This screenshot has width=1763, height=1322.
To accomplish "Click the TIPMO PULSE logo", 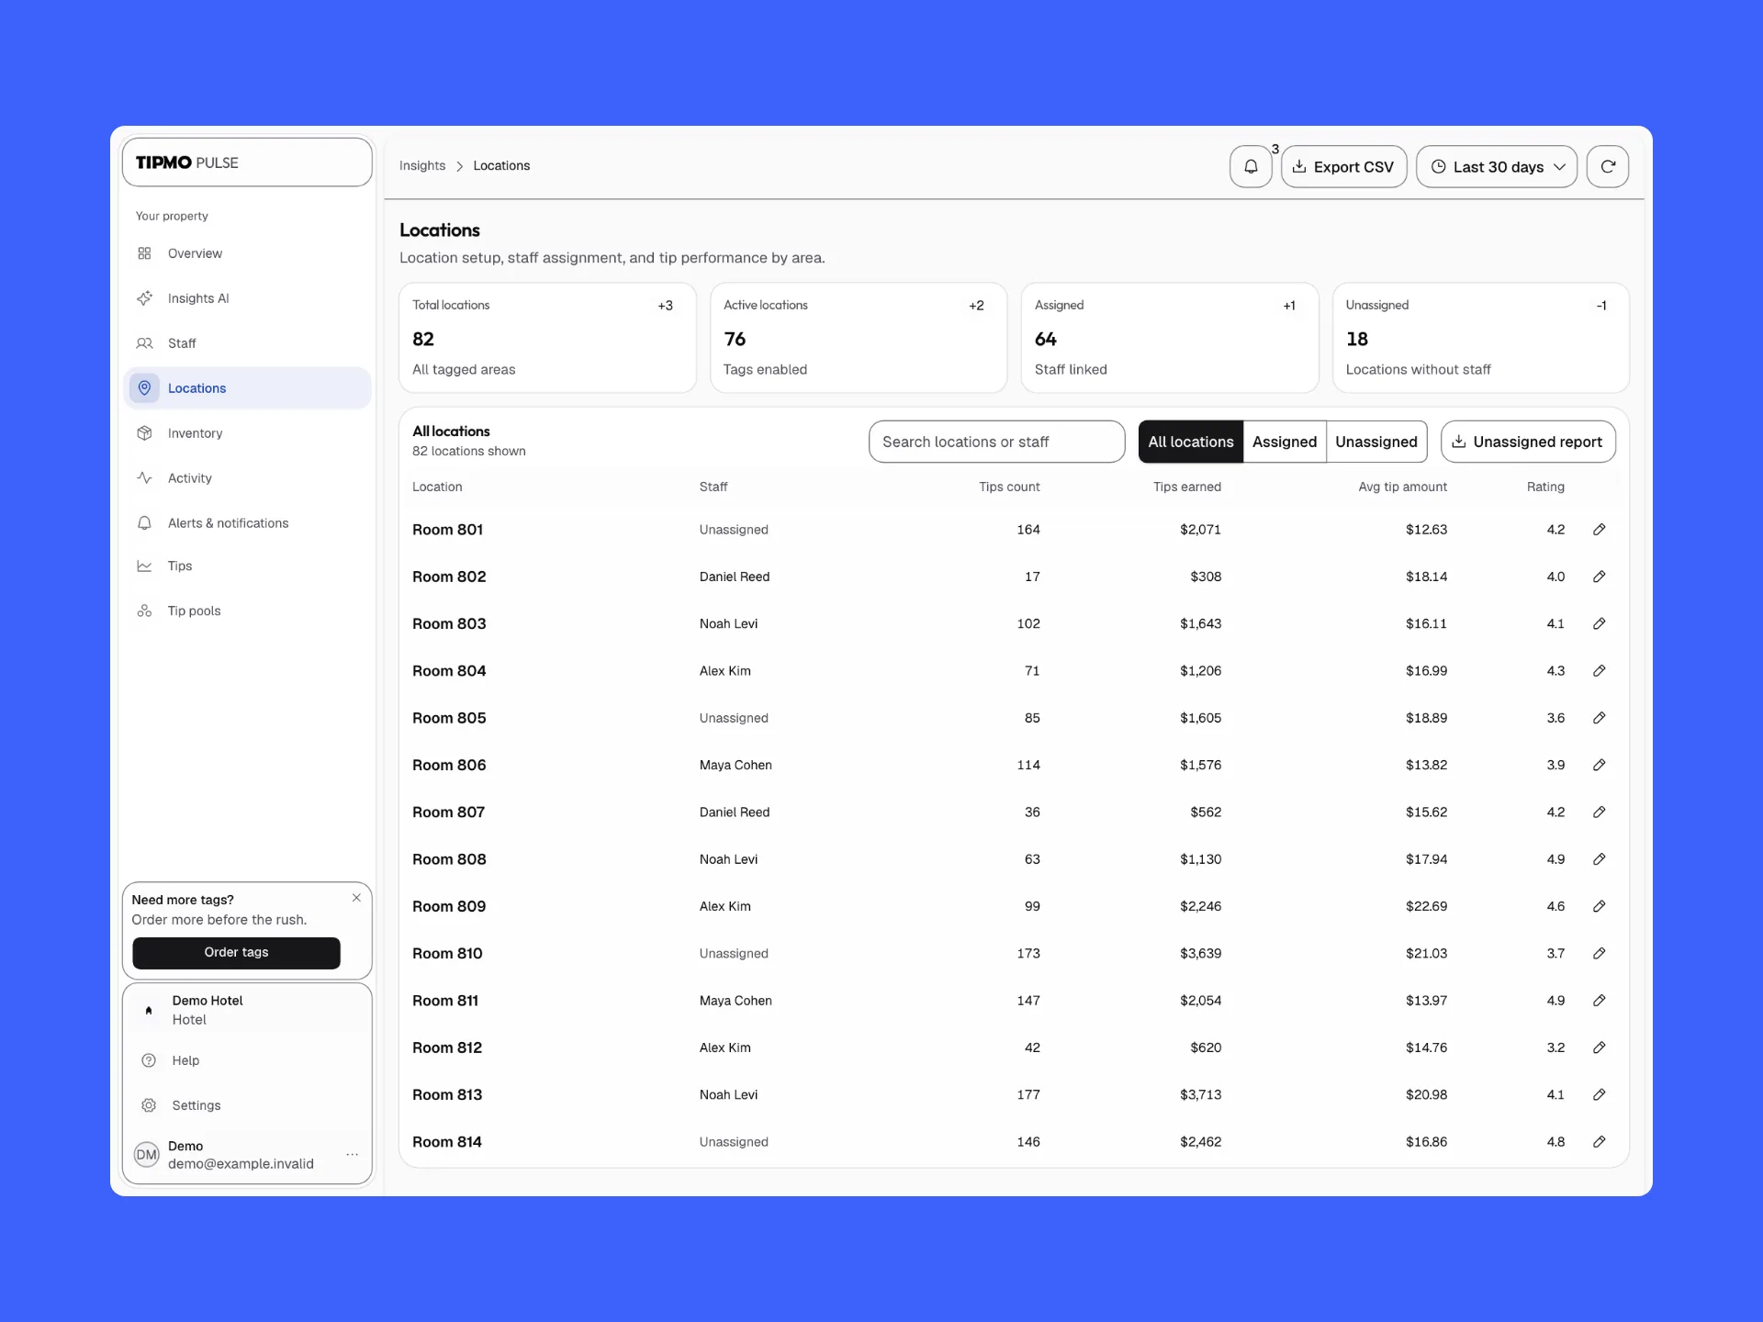I will tap(187, 162).
